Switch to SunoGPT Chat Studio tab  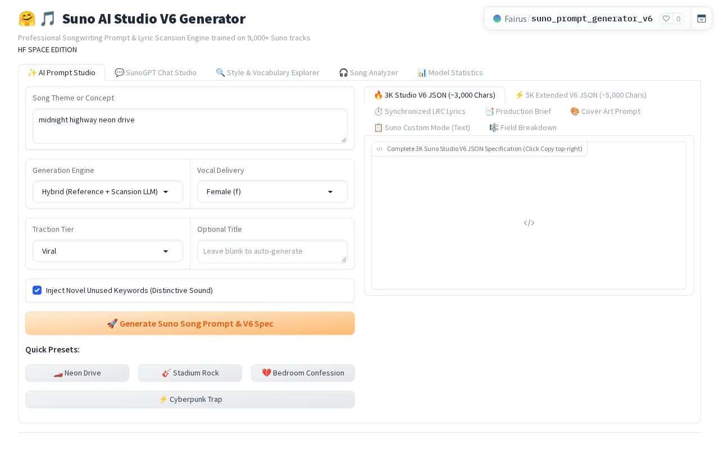click(156, 72)
